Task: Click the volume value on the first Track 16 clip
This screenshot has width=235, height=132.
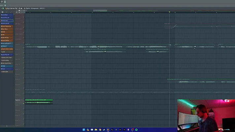Action: pyautogui.click(x=105, y=51)
